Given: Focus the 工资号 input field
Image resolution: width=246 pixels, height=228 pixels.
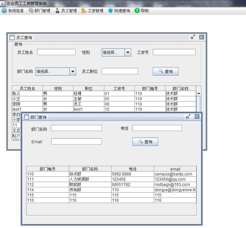Looking at the screenshot, I should (x=174, y=52).
